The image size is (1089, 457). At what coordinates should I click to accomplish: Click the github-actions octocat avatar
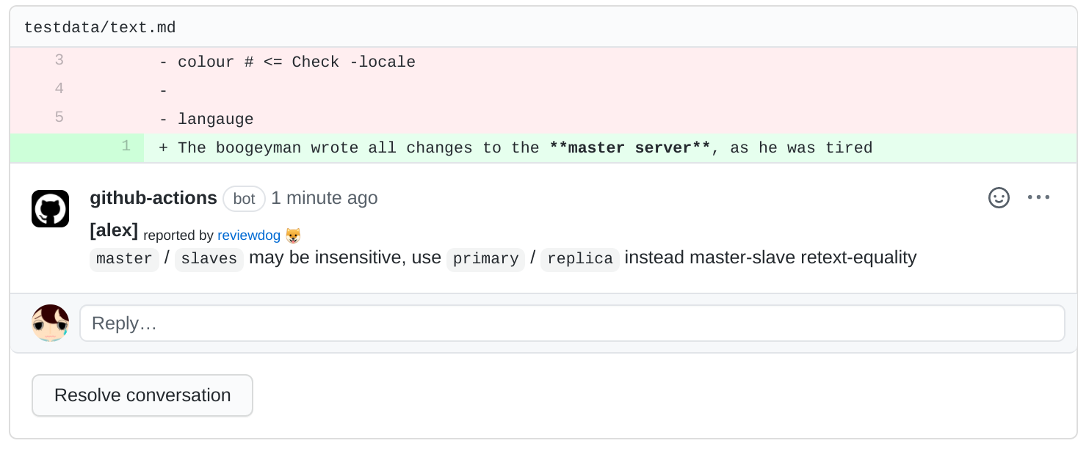pyautogui.click(x=50, y=208)
